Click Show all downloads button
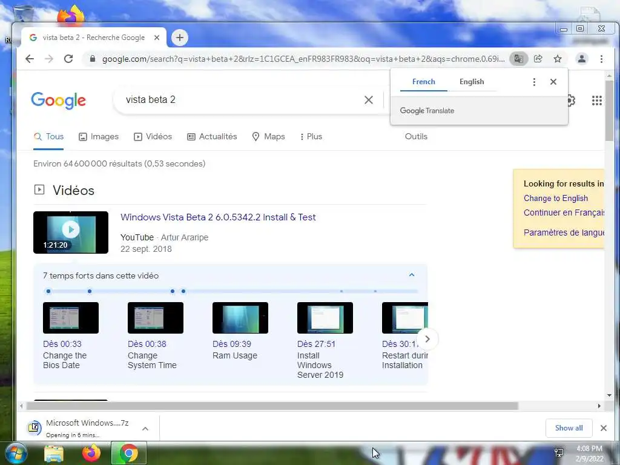The image size is (620, 465). click(x=569, y=428)
